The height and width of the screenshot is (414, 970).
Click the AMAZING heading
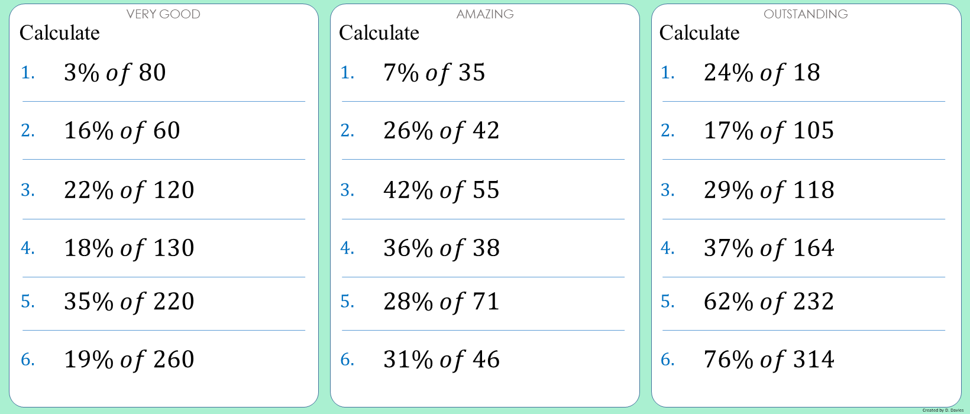485,14
